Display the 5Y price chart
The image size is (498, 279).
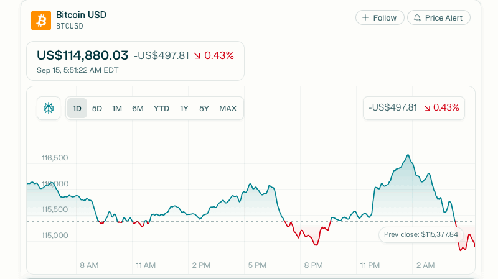pos(204,108)
